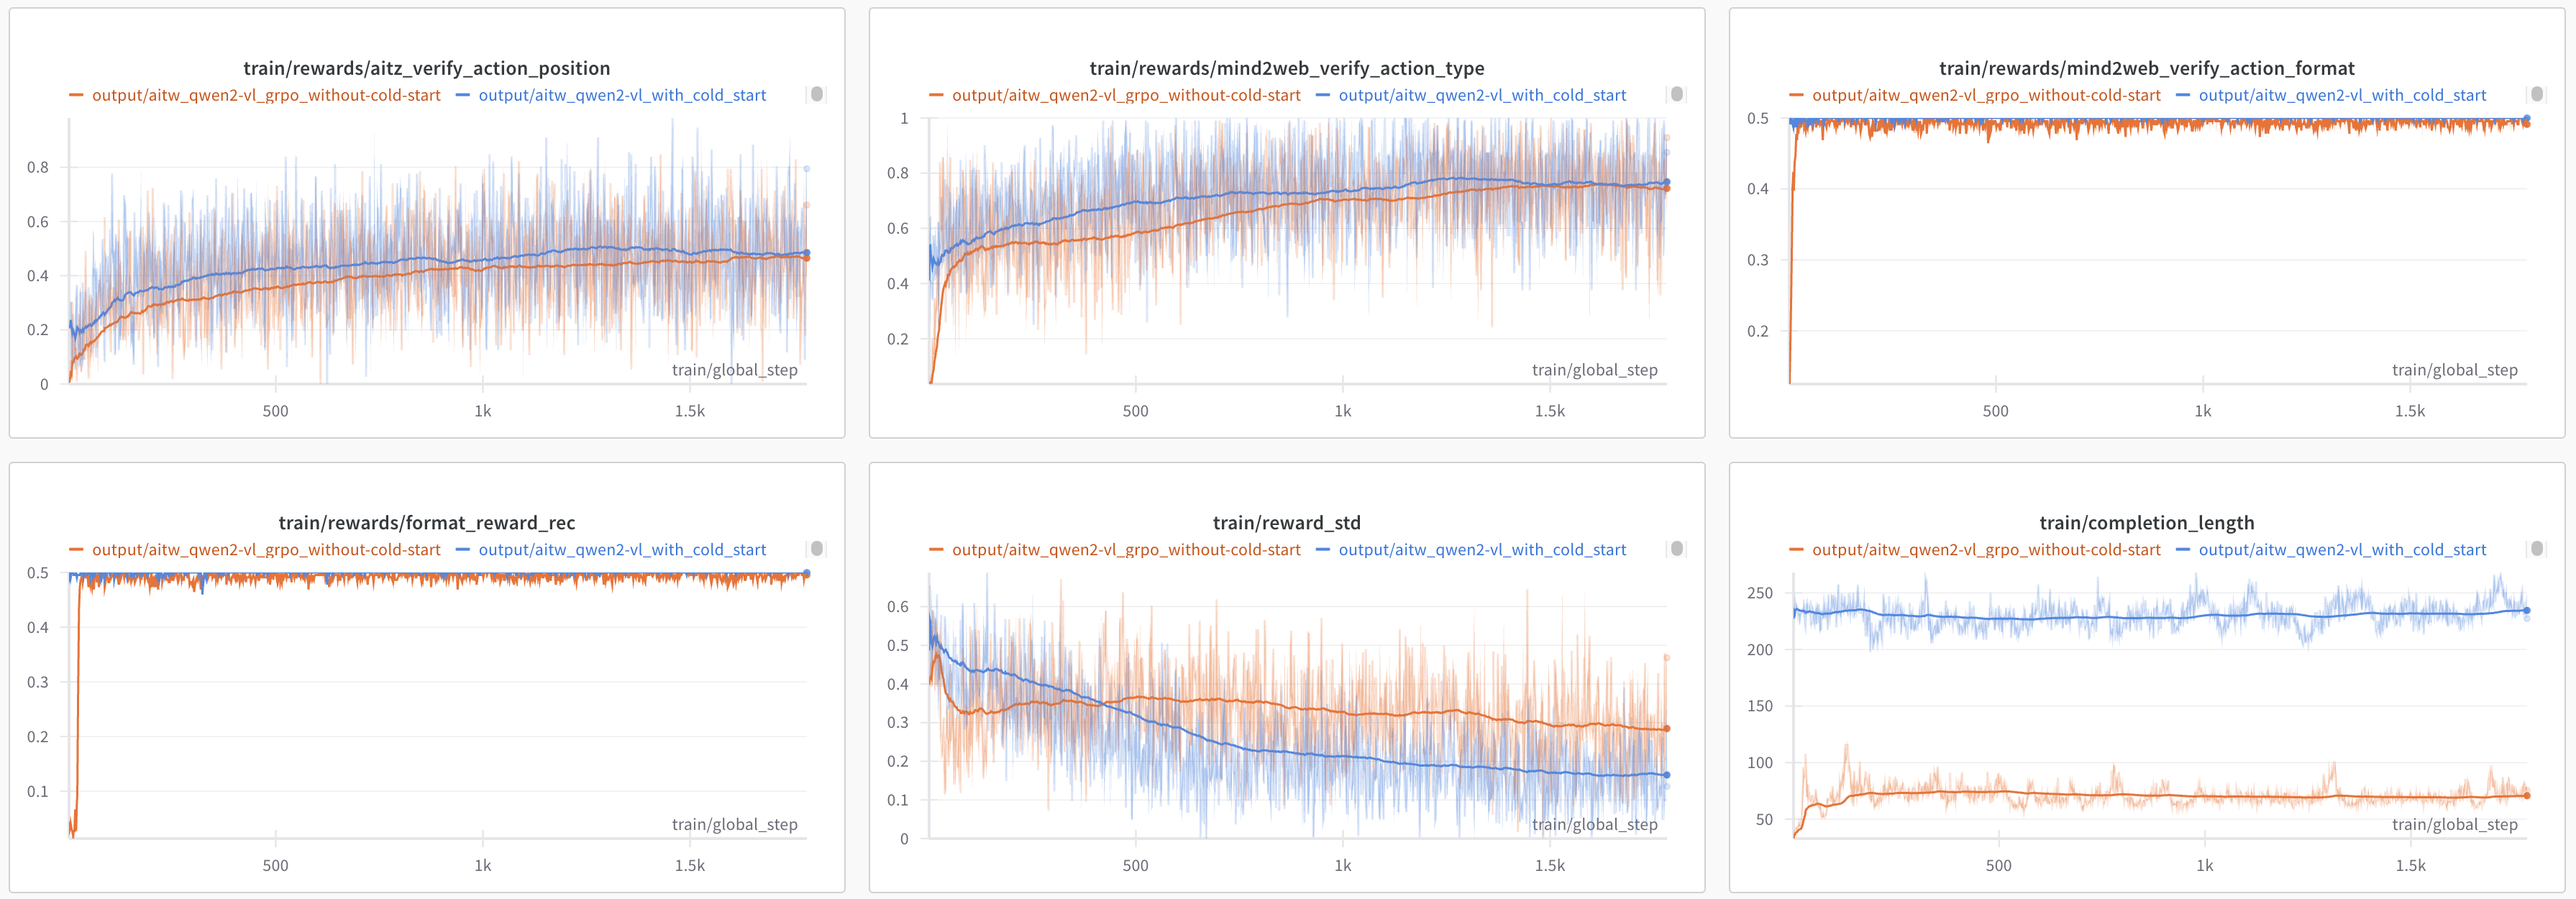Viewport: 2576px width, 899px height.
Task: Click orange end-point marker in reward_std chart
Action: point(1667,728)
